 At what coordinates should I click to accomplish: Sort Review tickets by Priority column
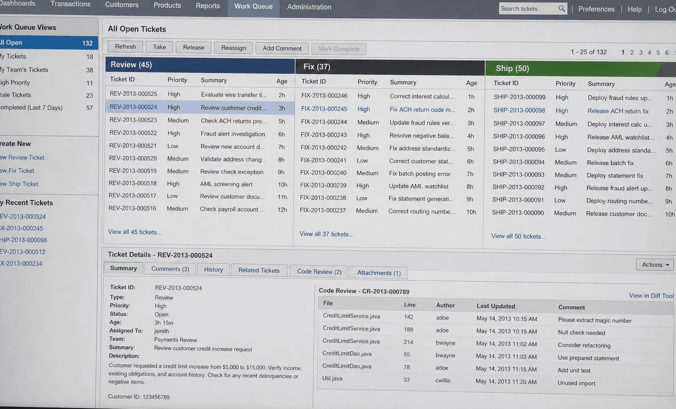[x=177, y=80]
